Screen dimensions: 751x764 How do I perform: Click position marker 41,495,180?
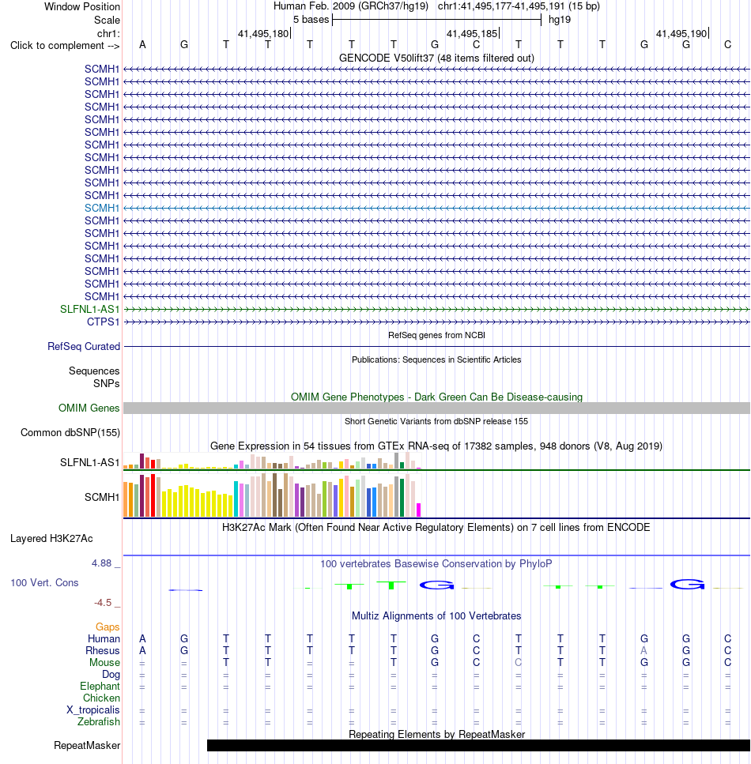pyautogui.click(x=263, y=34)
